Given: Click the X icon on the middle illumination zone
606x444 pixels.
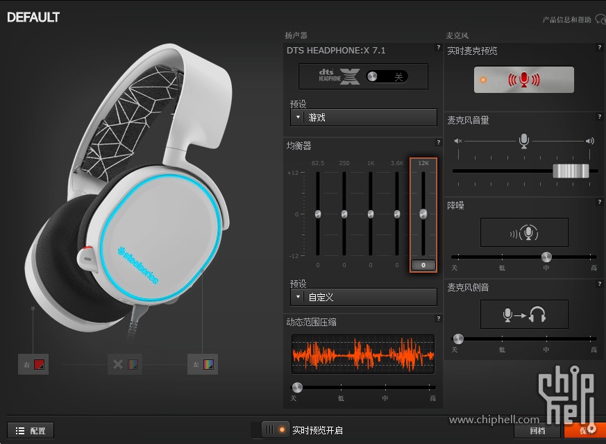Looking at the screenshot, I should (118, 364).
